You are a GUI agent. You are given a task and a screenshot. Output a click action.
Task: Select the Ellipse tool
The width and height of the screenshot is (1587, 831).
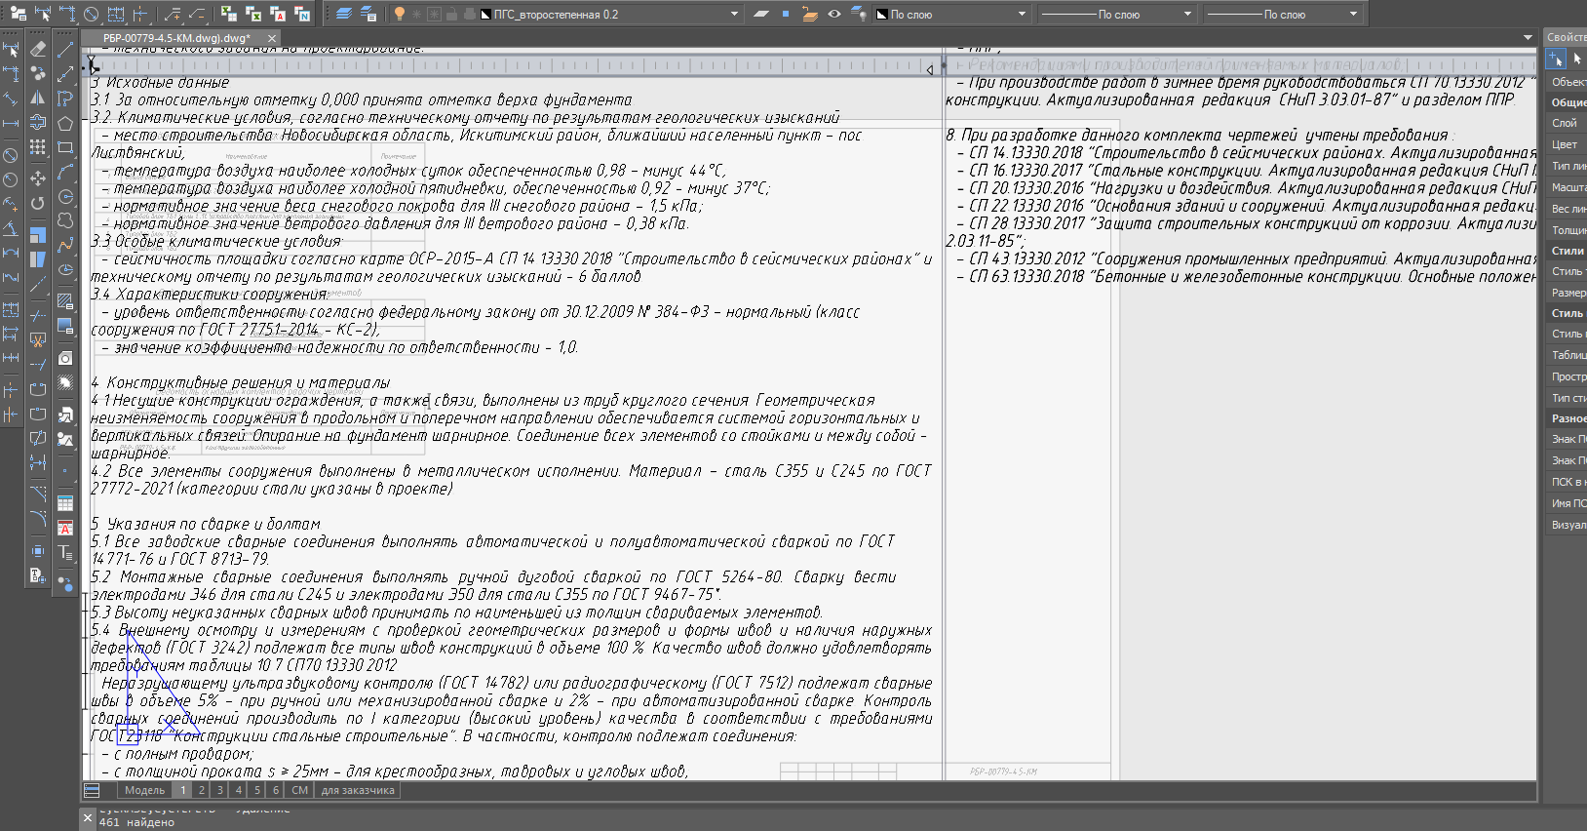pos(65,270)
